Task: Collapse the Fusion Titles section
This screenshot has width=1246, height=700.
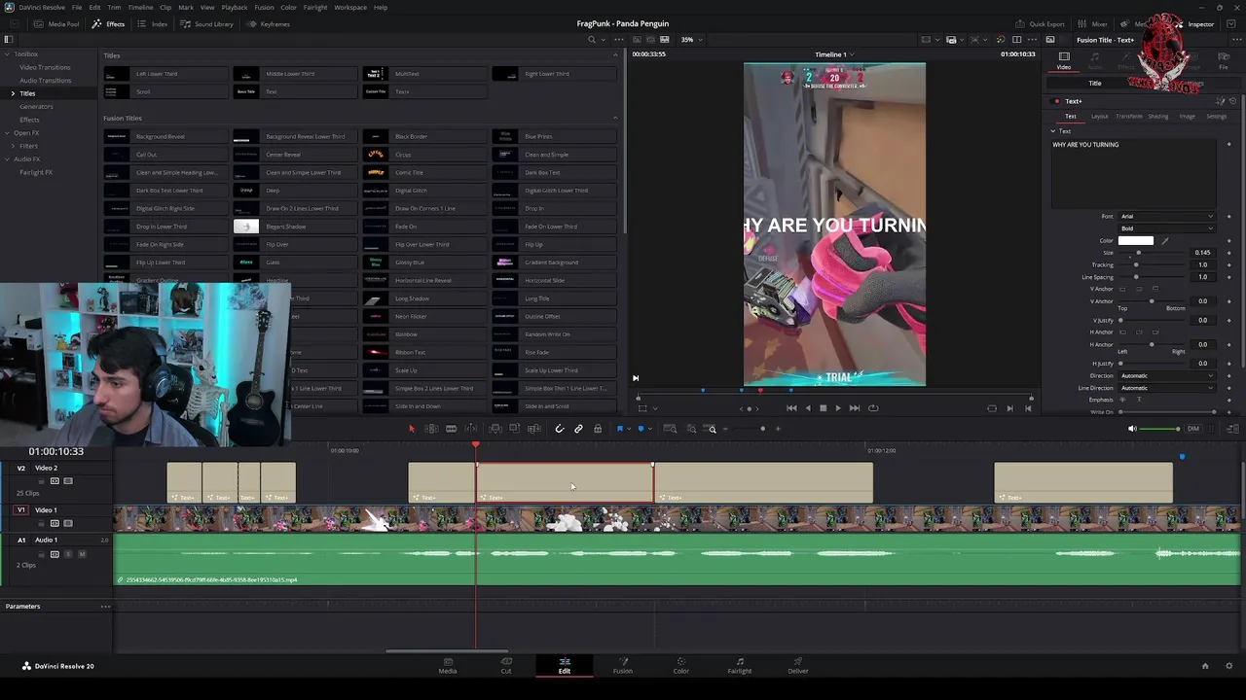Action: point(614,119)
